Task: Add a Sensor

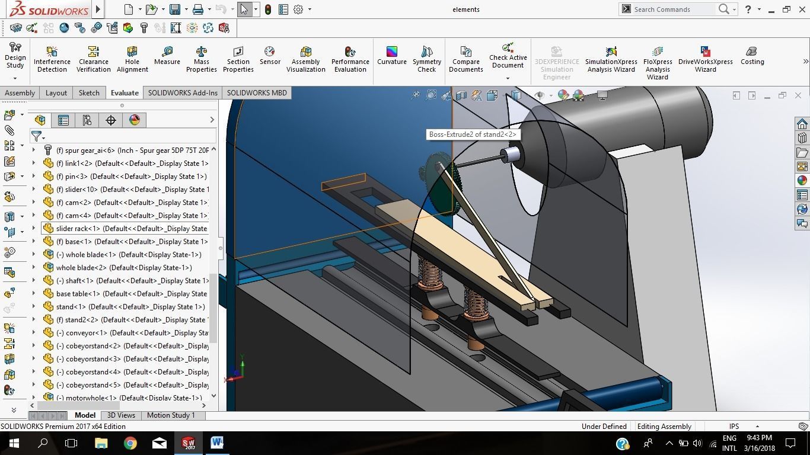Action: [270, 56]
